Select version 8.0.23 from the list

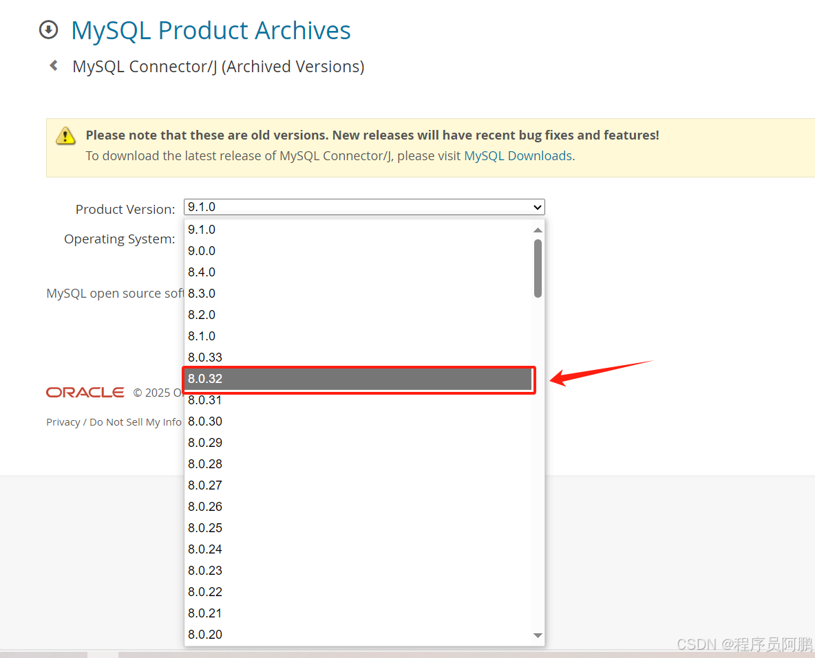point(359,571)
